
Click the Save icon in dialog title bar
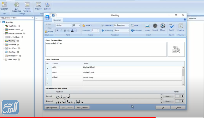coord(53,15)
